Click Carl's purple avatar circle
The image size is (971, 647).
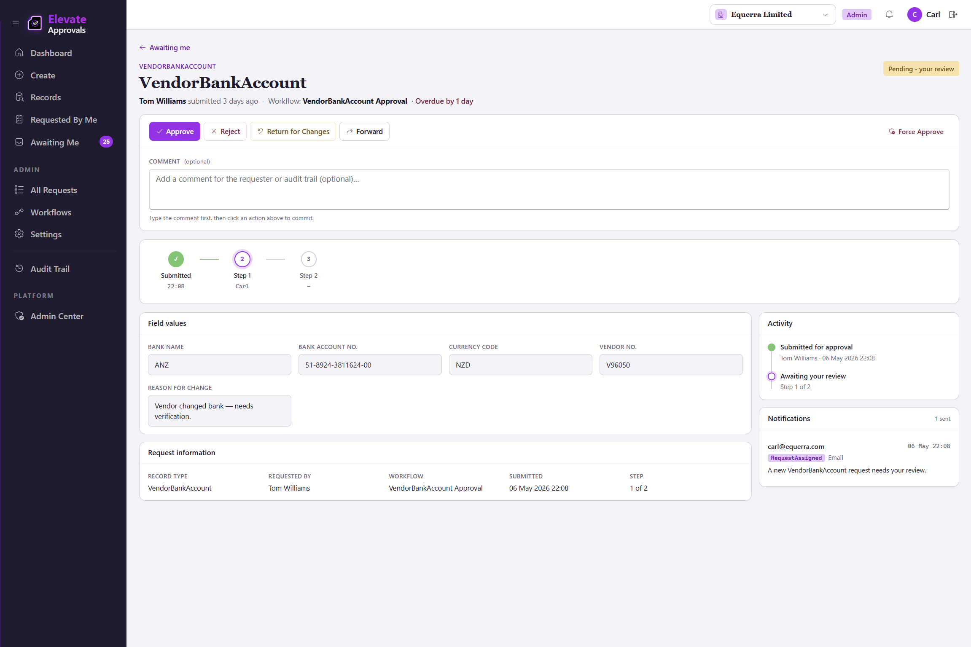pyautogui.click(x=915, y=15)
